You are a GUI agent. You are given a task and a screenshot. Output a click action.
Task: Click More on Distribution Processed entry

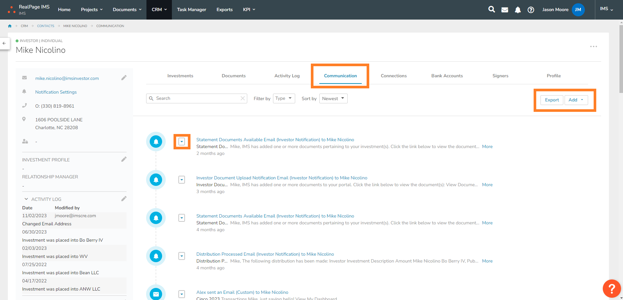coord(487,261)
